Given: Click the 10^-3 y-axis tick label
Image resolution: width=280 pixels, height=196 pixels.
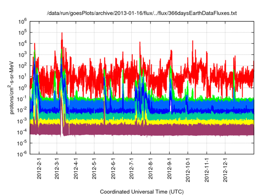Looking at the screenshot, I should [22, 121].
